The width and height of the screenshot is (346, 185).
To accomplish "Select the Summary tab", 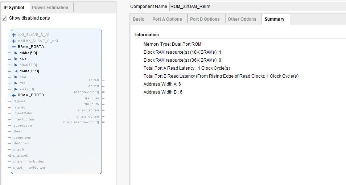I will 275,19.
